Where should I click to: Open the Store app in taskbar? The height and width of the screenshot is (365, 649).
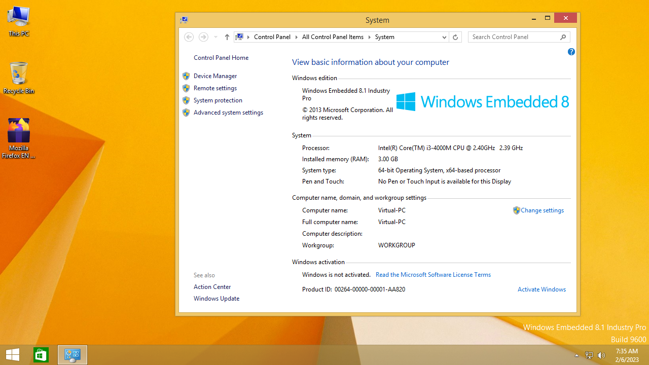(41, 355)
